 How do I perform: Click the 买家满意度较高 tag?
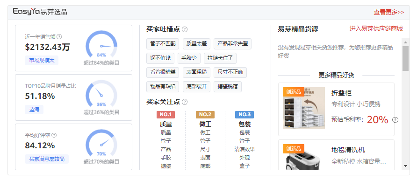[x=47, y=159]
